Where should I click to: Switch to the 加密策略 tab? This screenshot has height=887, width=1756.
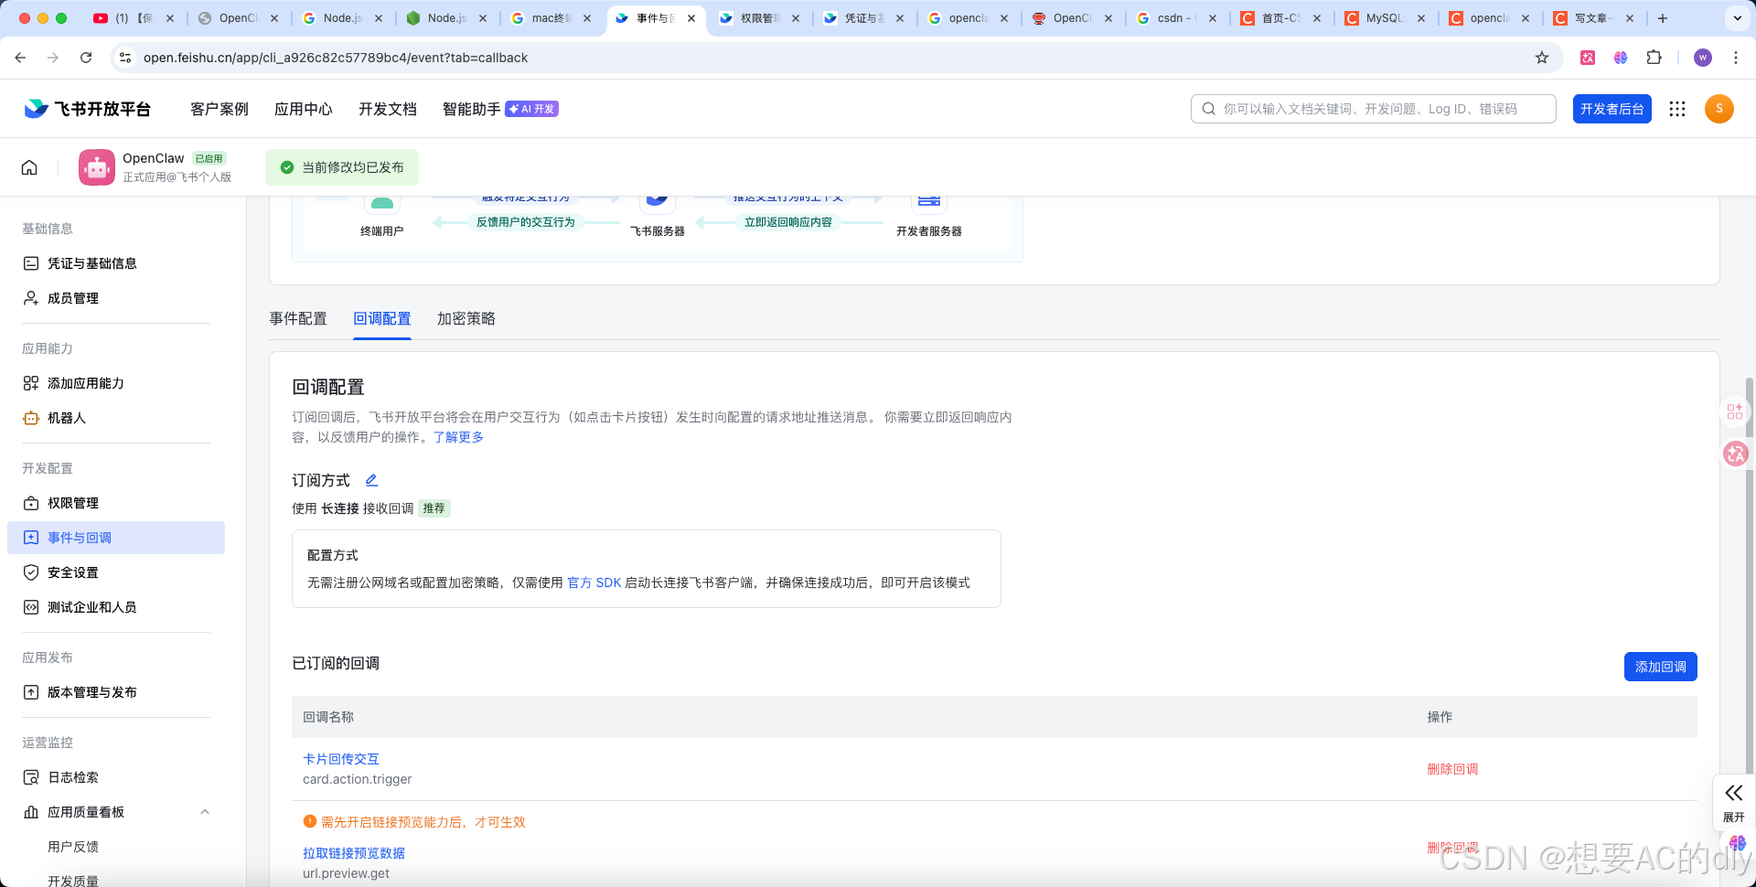pos(466,318)
